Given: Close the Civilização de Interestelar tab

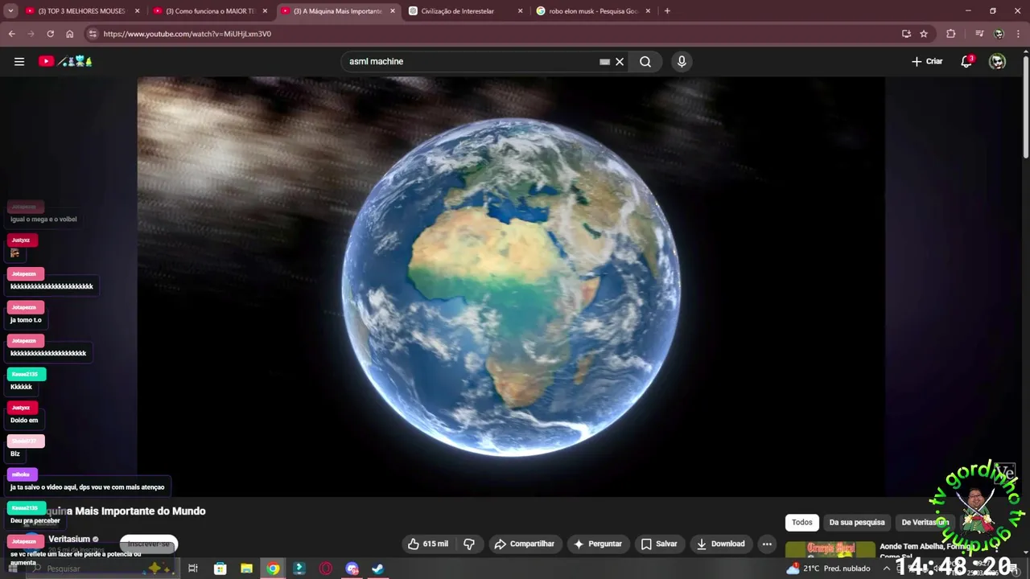Looking at the screenshot, I should (520, 11).
